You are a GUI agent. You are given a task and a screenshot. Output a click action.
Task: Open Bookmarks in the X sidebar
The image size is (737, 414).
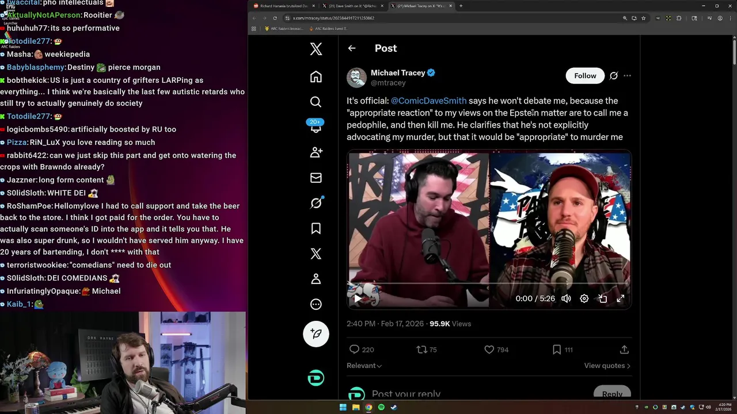coord(316,228)
